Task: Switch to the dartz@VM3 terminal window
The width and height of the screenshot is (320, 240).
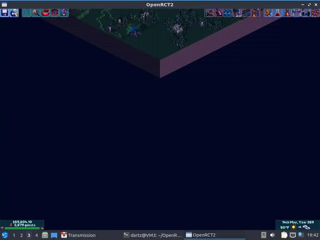Action: pos(152,235)
